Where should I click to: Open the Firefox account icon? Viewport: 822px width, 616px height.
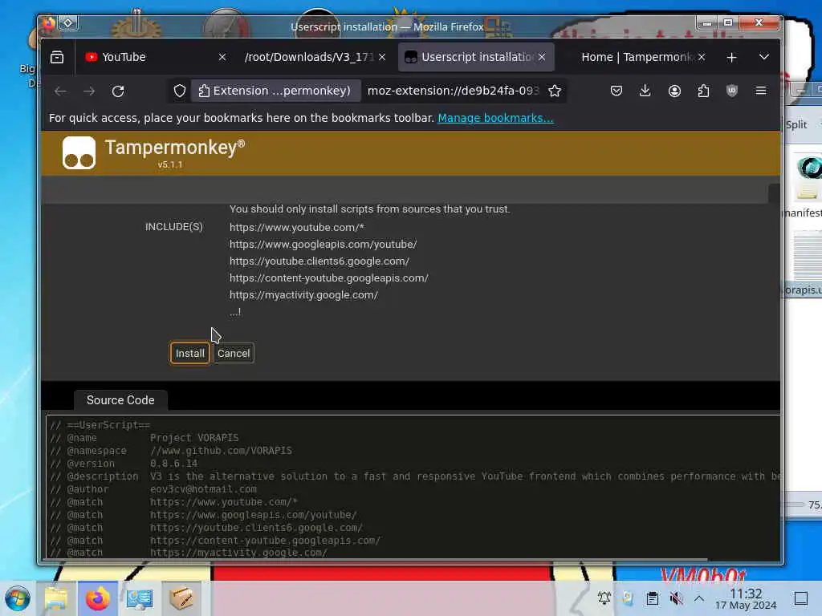[x=674, y=91]
